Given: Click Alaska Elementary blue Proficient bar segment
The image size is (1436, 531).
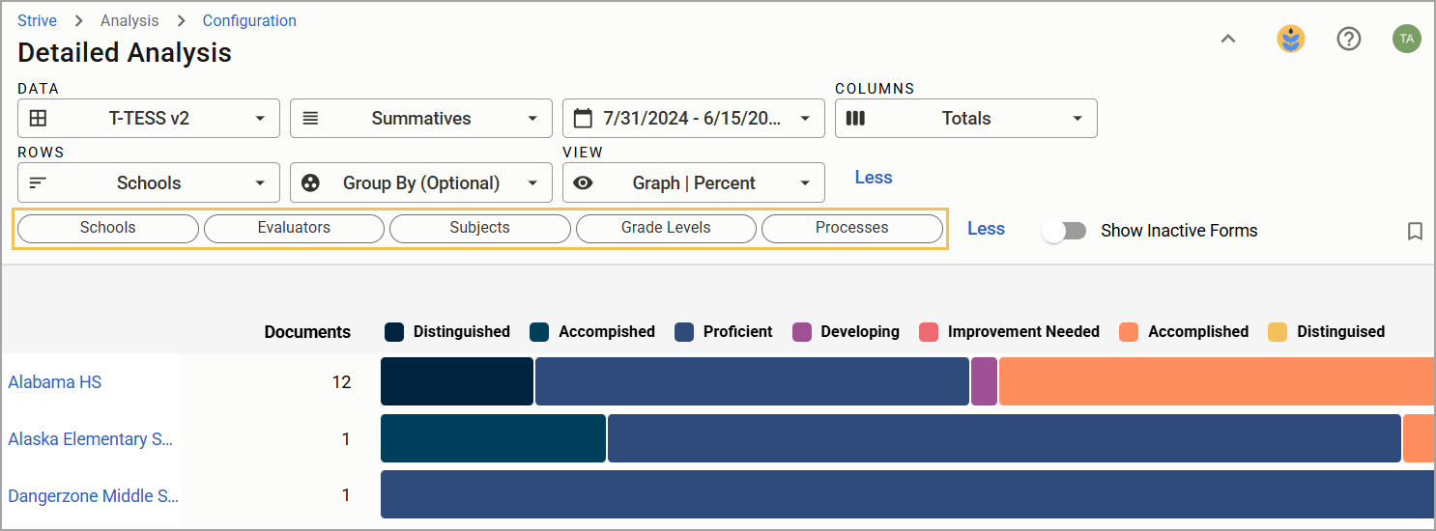Looking at the screenshot, I should 1004,438.
